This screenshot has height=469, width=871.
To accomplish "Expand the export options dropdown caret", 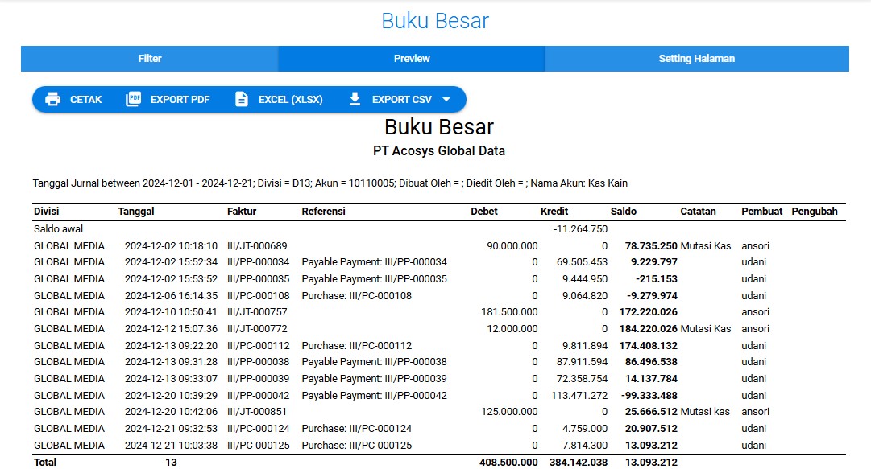I will coord(446,100).
